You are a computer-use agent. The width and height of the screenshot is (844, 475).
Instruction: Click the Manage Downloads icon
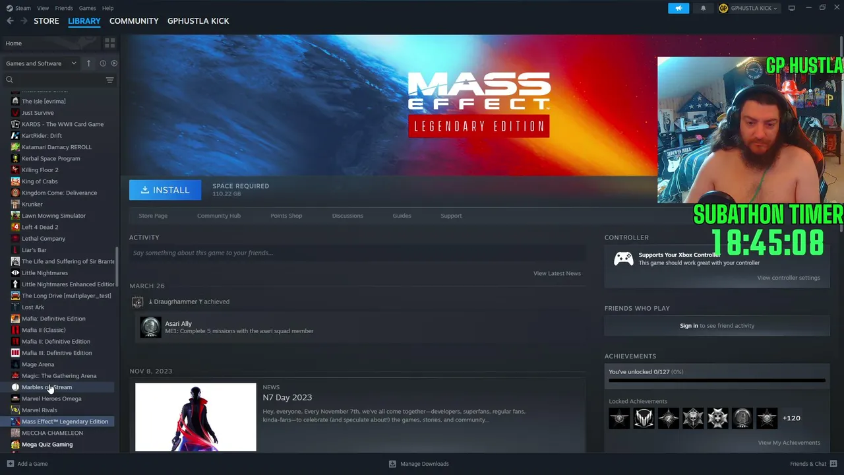[392, 464]
